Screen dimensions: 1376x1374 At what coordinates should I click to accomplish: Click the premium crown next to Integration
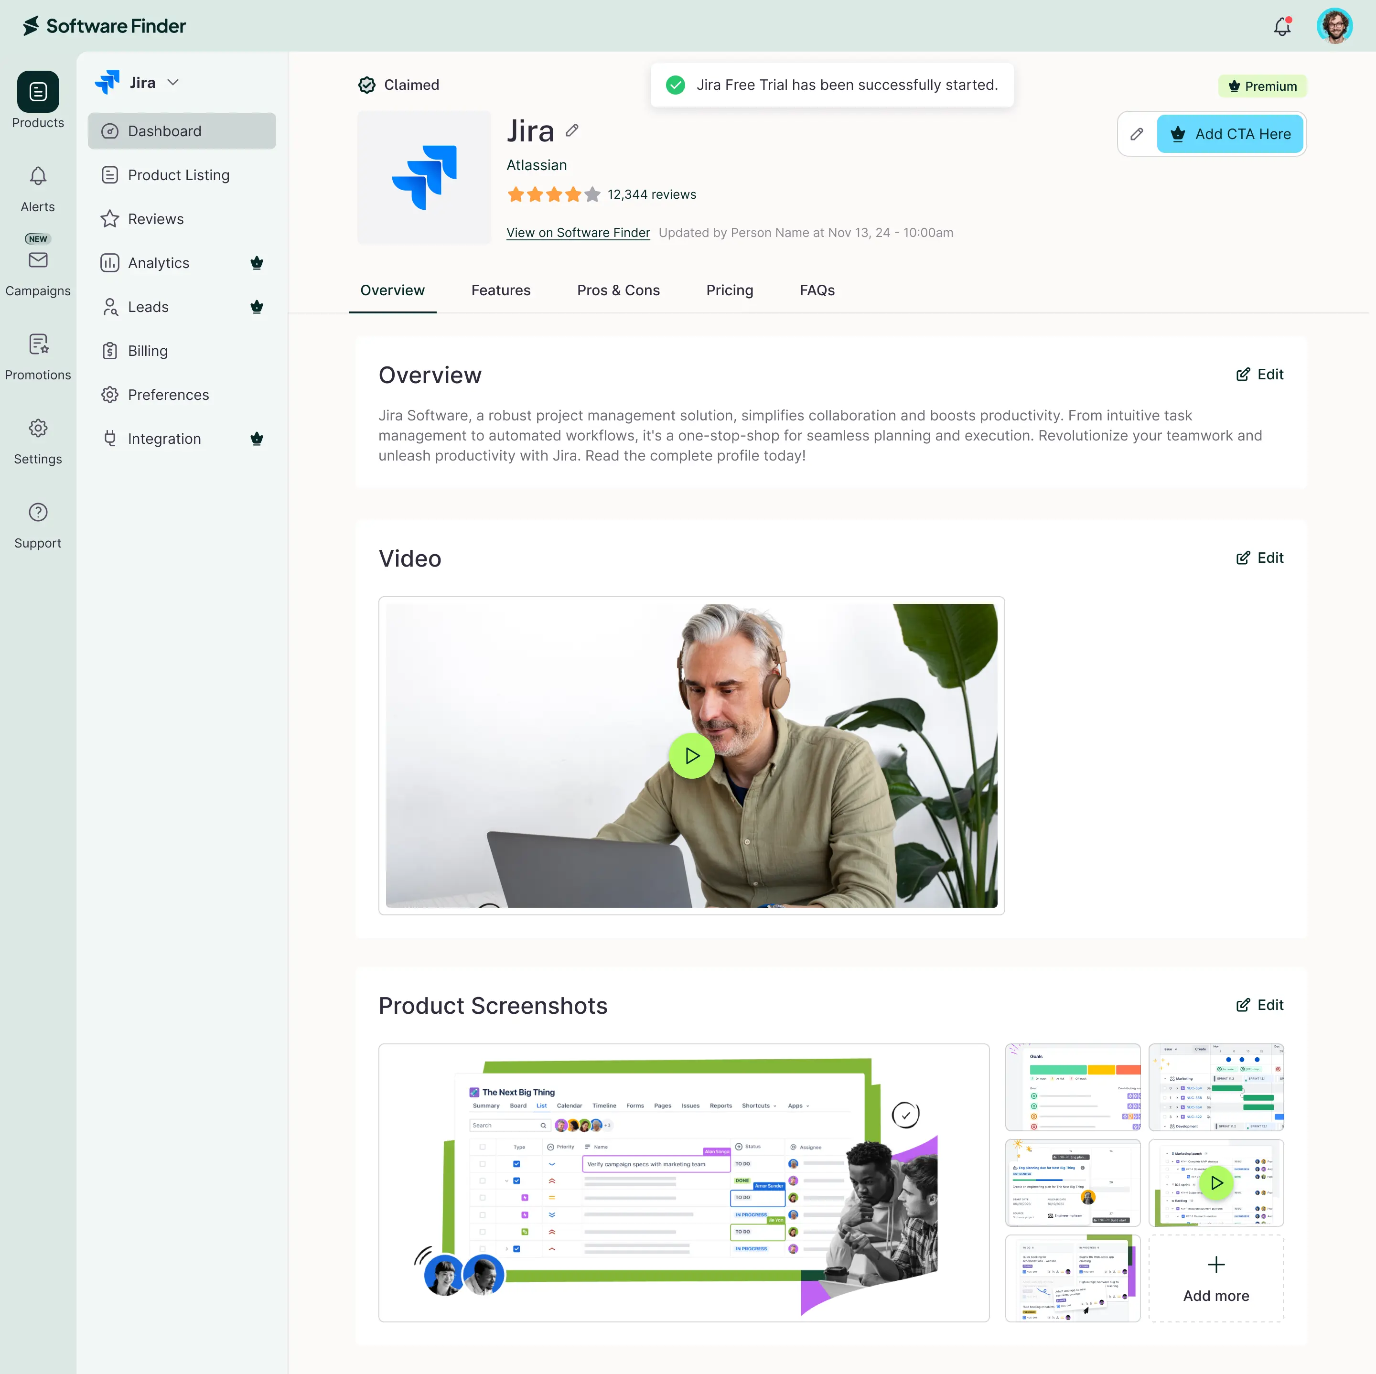coord(257,439)
